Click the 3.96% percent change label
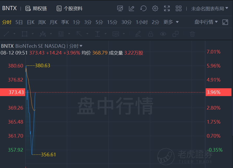 [x=218, y=92]
